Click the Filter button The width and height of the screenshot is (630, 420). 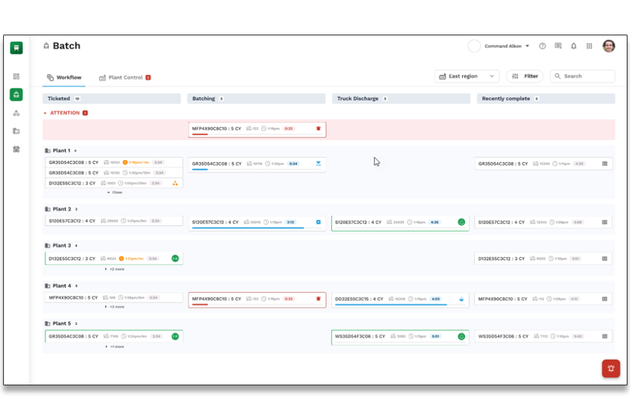pyautogui.click(x=525, y=76)
